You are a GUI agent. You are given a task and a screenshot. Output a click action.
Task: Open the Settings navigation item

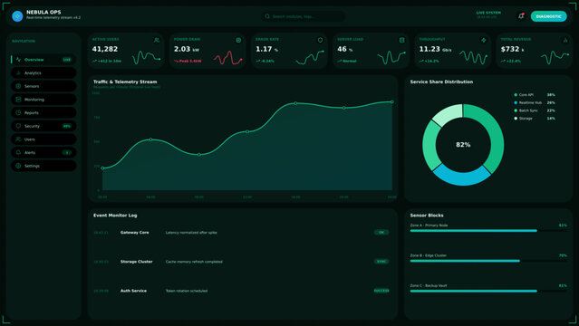[43, 166]
